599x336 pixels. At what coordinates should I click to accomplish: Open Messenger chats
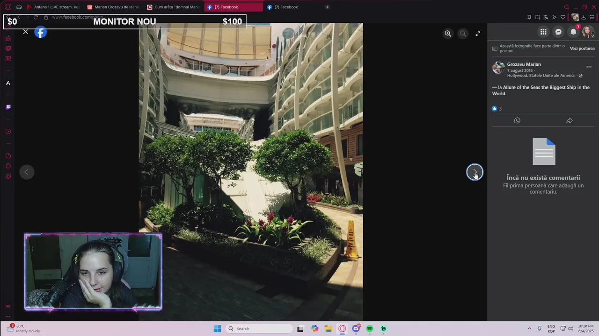[558, 32]
